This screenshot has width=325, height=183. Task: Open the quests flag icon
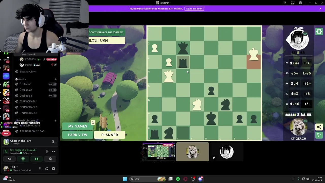click(285, 3)
